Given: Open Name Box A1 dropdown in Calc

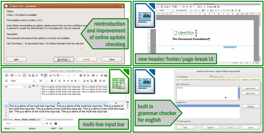Looking at the screenshot, I should pos(25,87).
